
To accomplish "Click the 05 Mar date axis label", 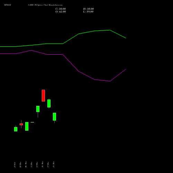I will pyautogui.click(x=20, y=165).
